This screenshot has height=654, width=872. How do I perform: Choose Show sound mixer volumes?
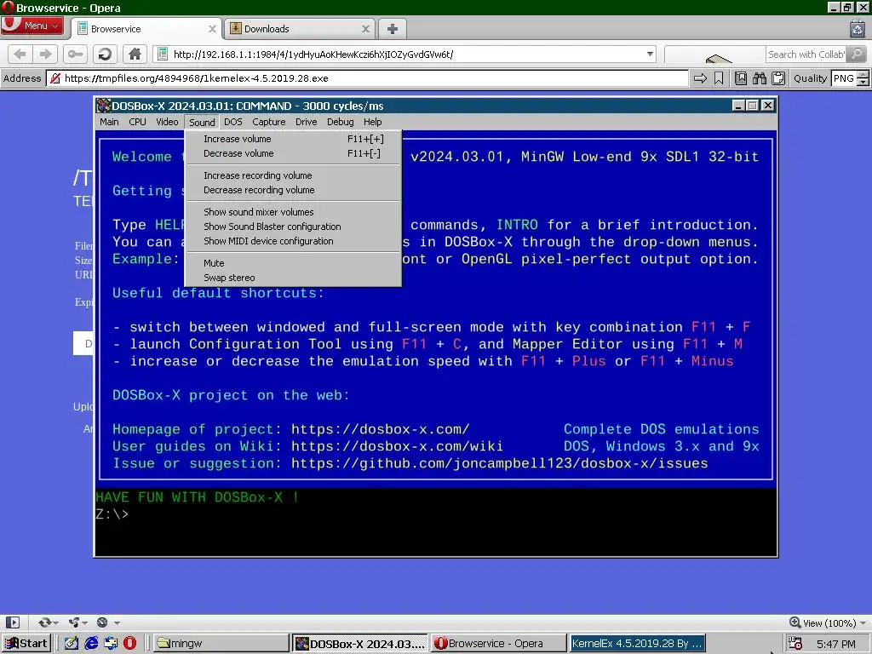(x=293, y=212)
